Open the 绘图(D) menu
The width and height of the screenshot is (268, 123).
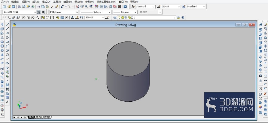pyautogui.click(x=68, y=2)
